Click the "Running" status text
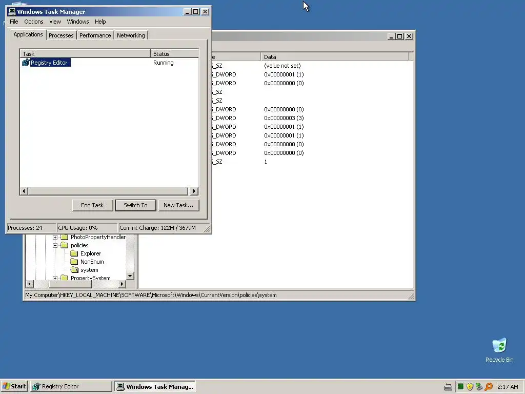This screenshot has width=525, height=394. pyautogui.click(x=164, y=63)
